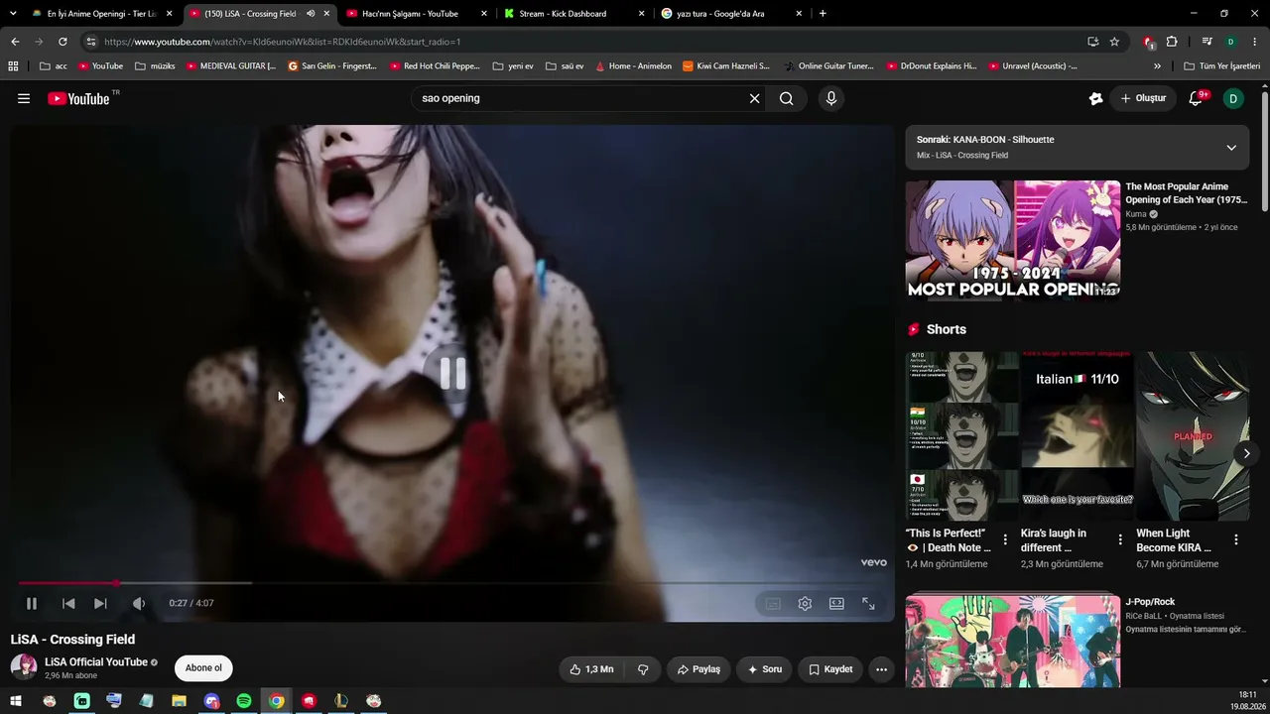The height and width of the screenshot is (714, 1270).
Task: Click the Oluştur create button
Action: pos(1143,98)
